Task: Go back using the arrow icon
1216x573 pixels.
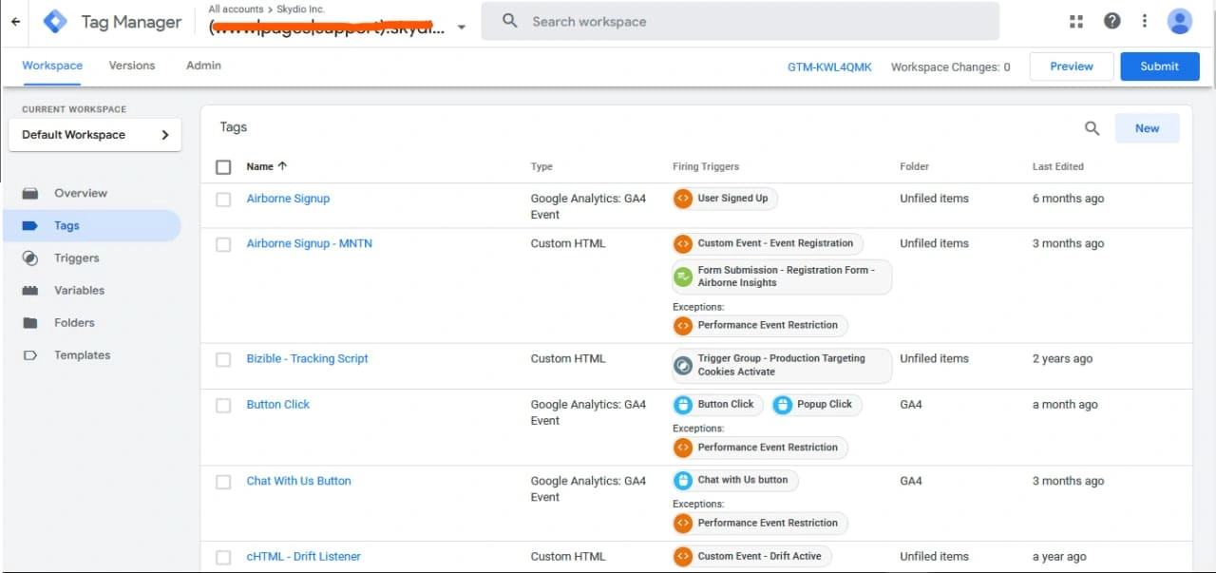Action: point(15,21)
